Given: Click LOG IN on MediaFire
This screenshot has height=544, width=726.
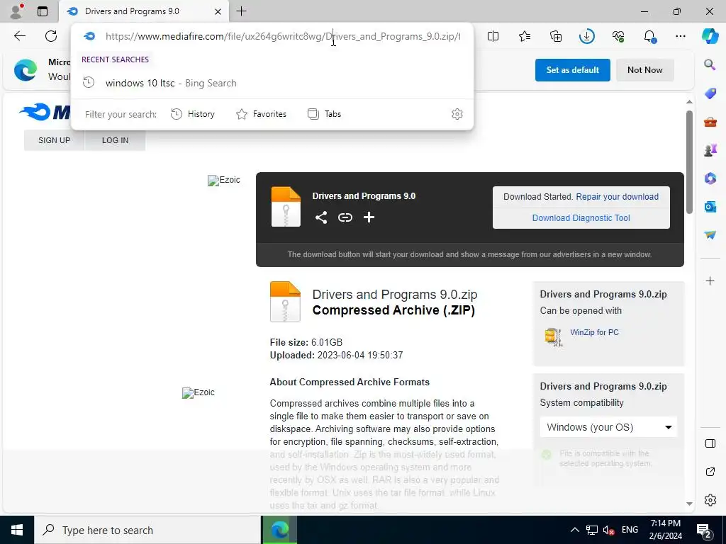Looking at the screenshot, I should [x=116, y=140].
